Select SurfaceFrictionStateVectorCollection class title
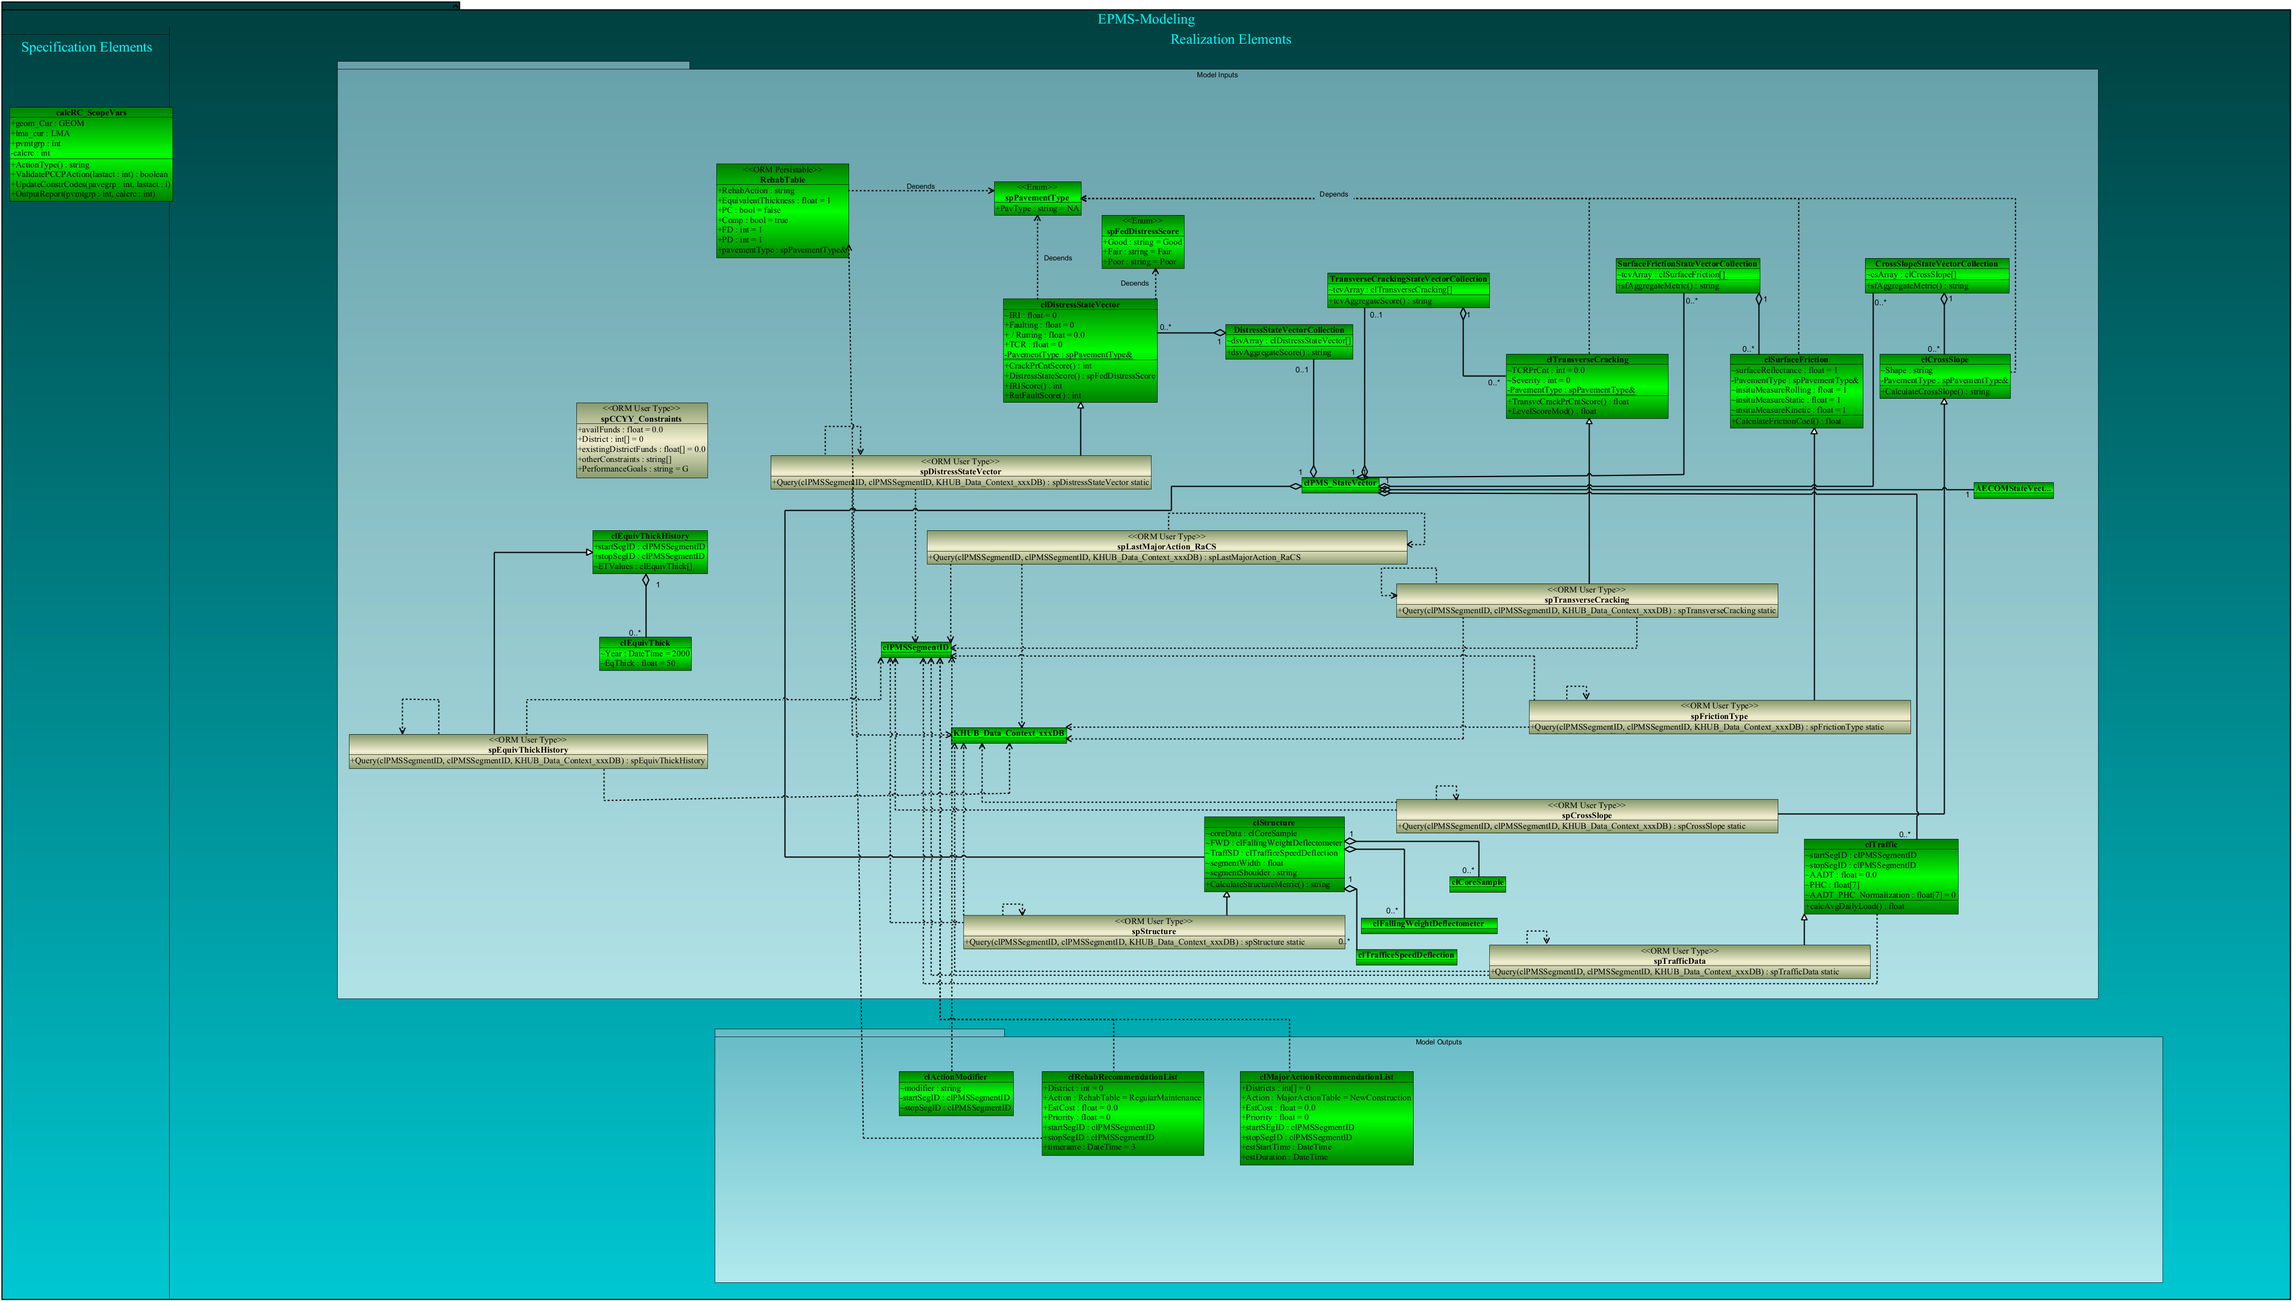This screenshot has width=2293, height=1302. 1688,264
